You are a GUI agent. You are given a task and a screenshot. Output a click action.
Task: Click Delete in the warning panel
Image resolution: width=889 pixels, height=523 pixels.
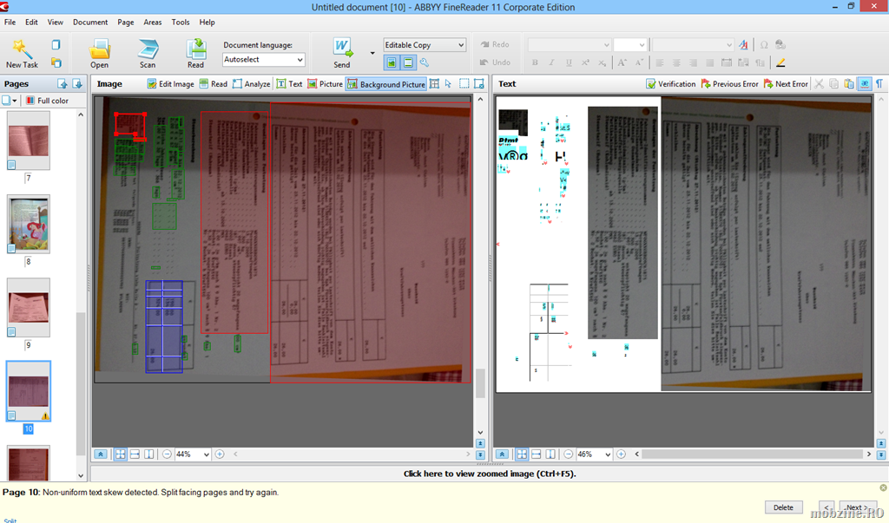pos(783,507)
